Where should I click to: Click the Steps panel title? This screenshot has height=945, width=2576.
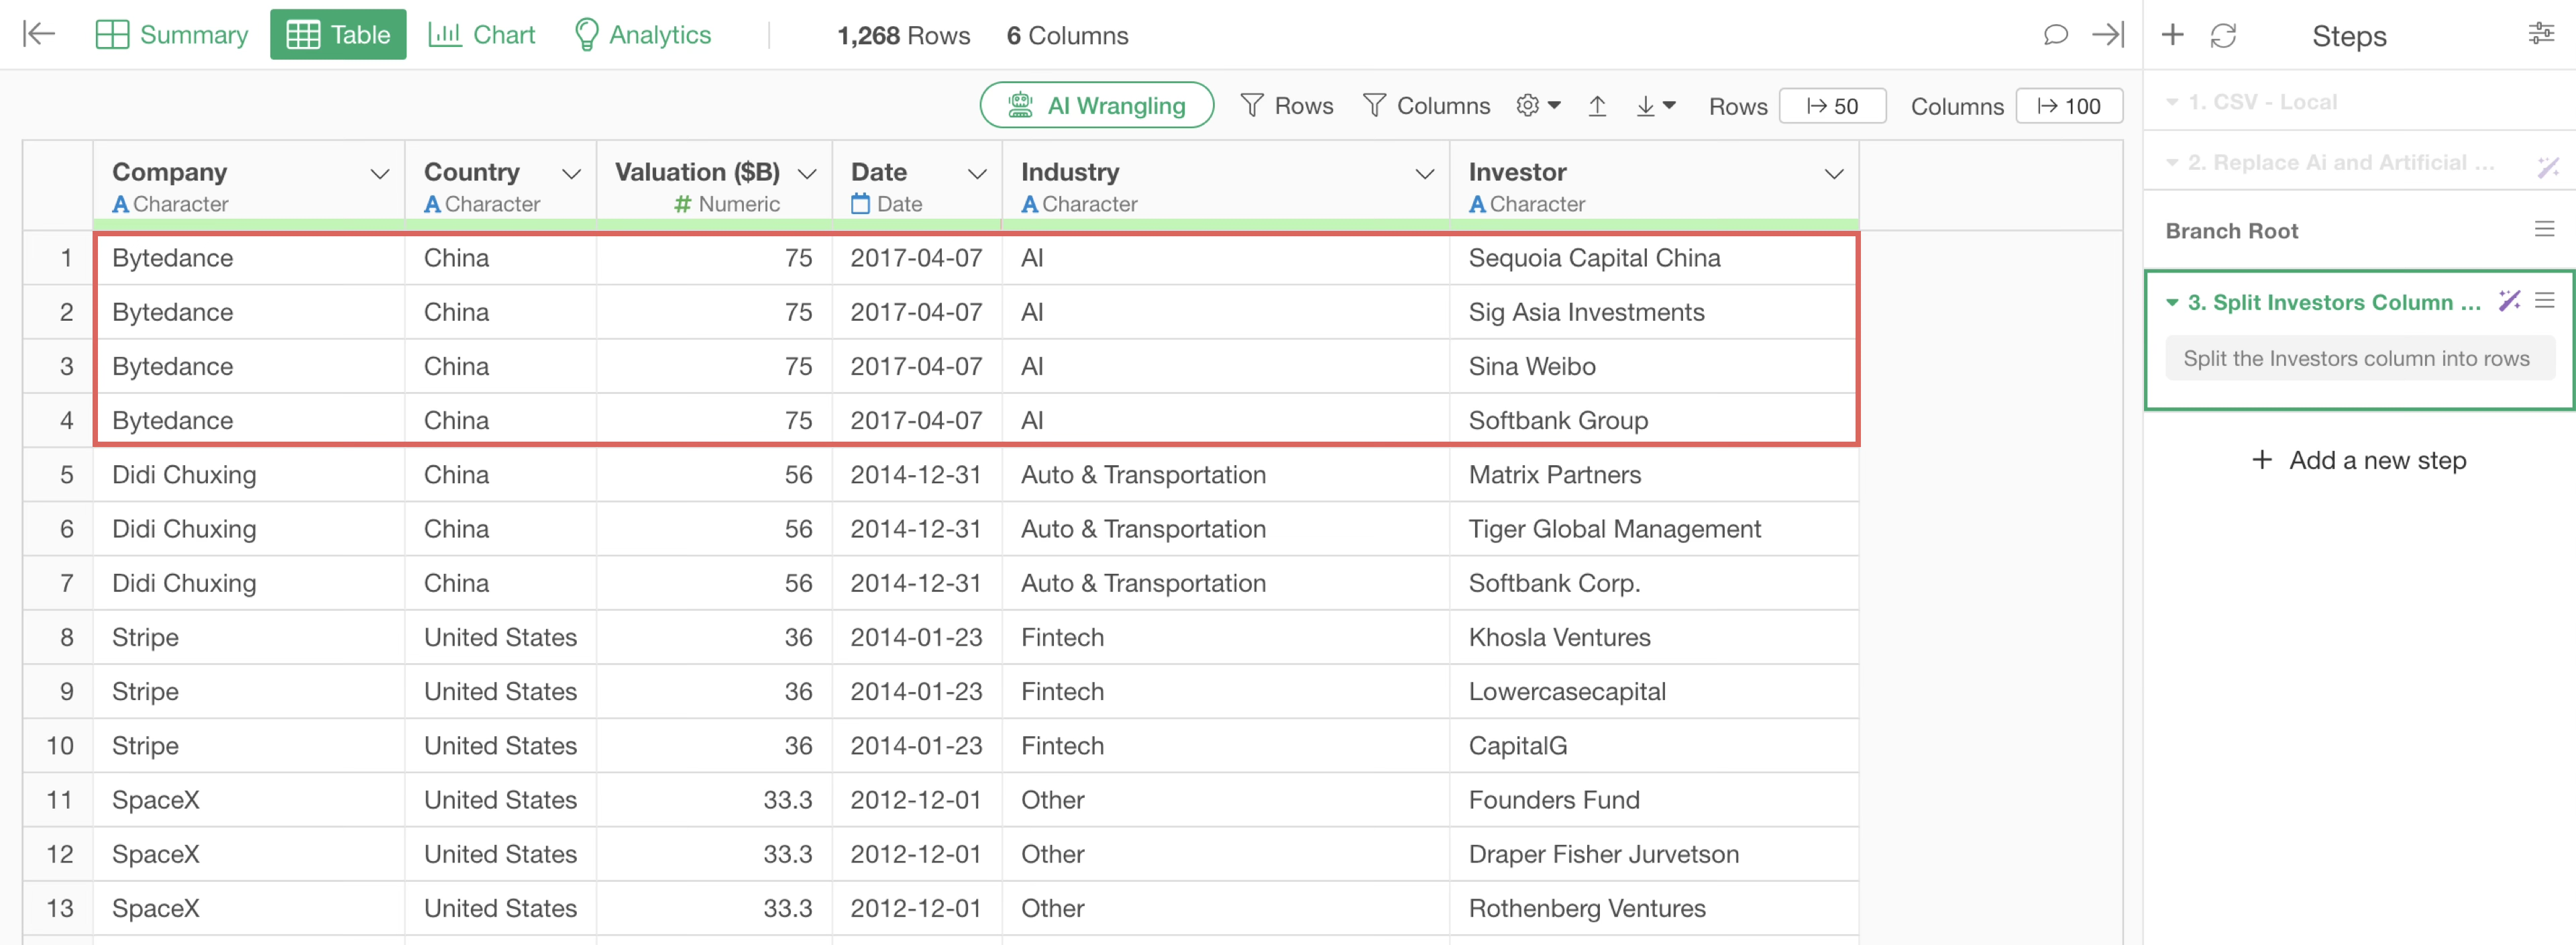[x=2348, y=36]
